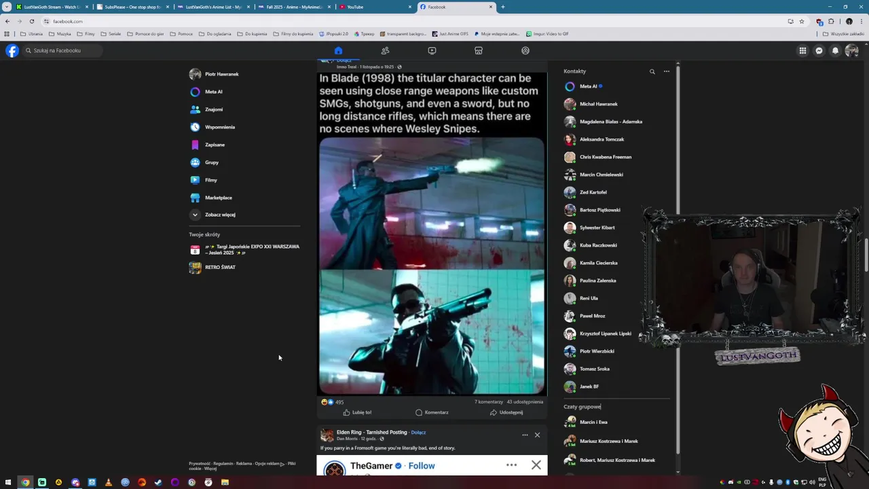The width and height of the screenshot is (869, 489).
Task: Open TheGamer post three-dot options
Action: pos(512,465)
